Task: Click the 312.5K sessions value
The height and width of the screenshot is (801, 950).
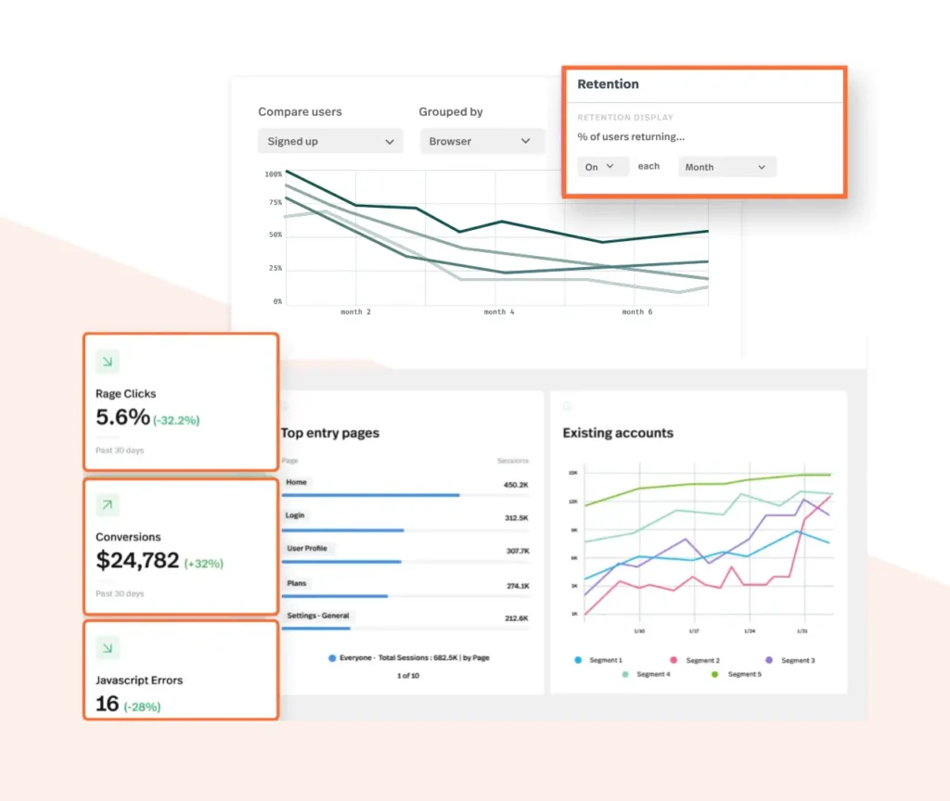Action: (x=516, y=518)
